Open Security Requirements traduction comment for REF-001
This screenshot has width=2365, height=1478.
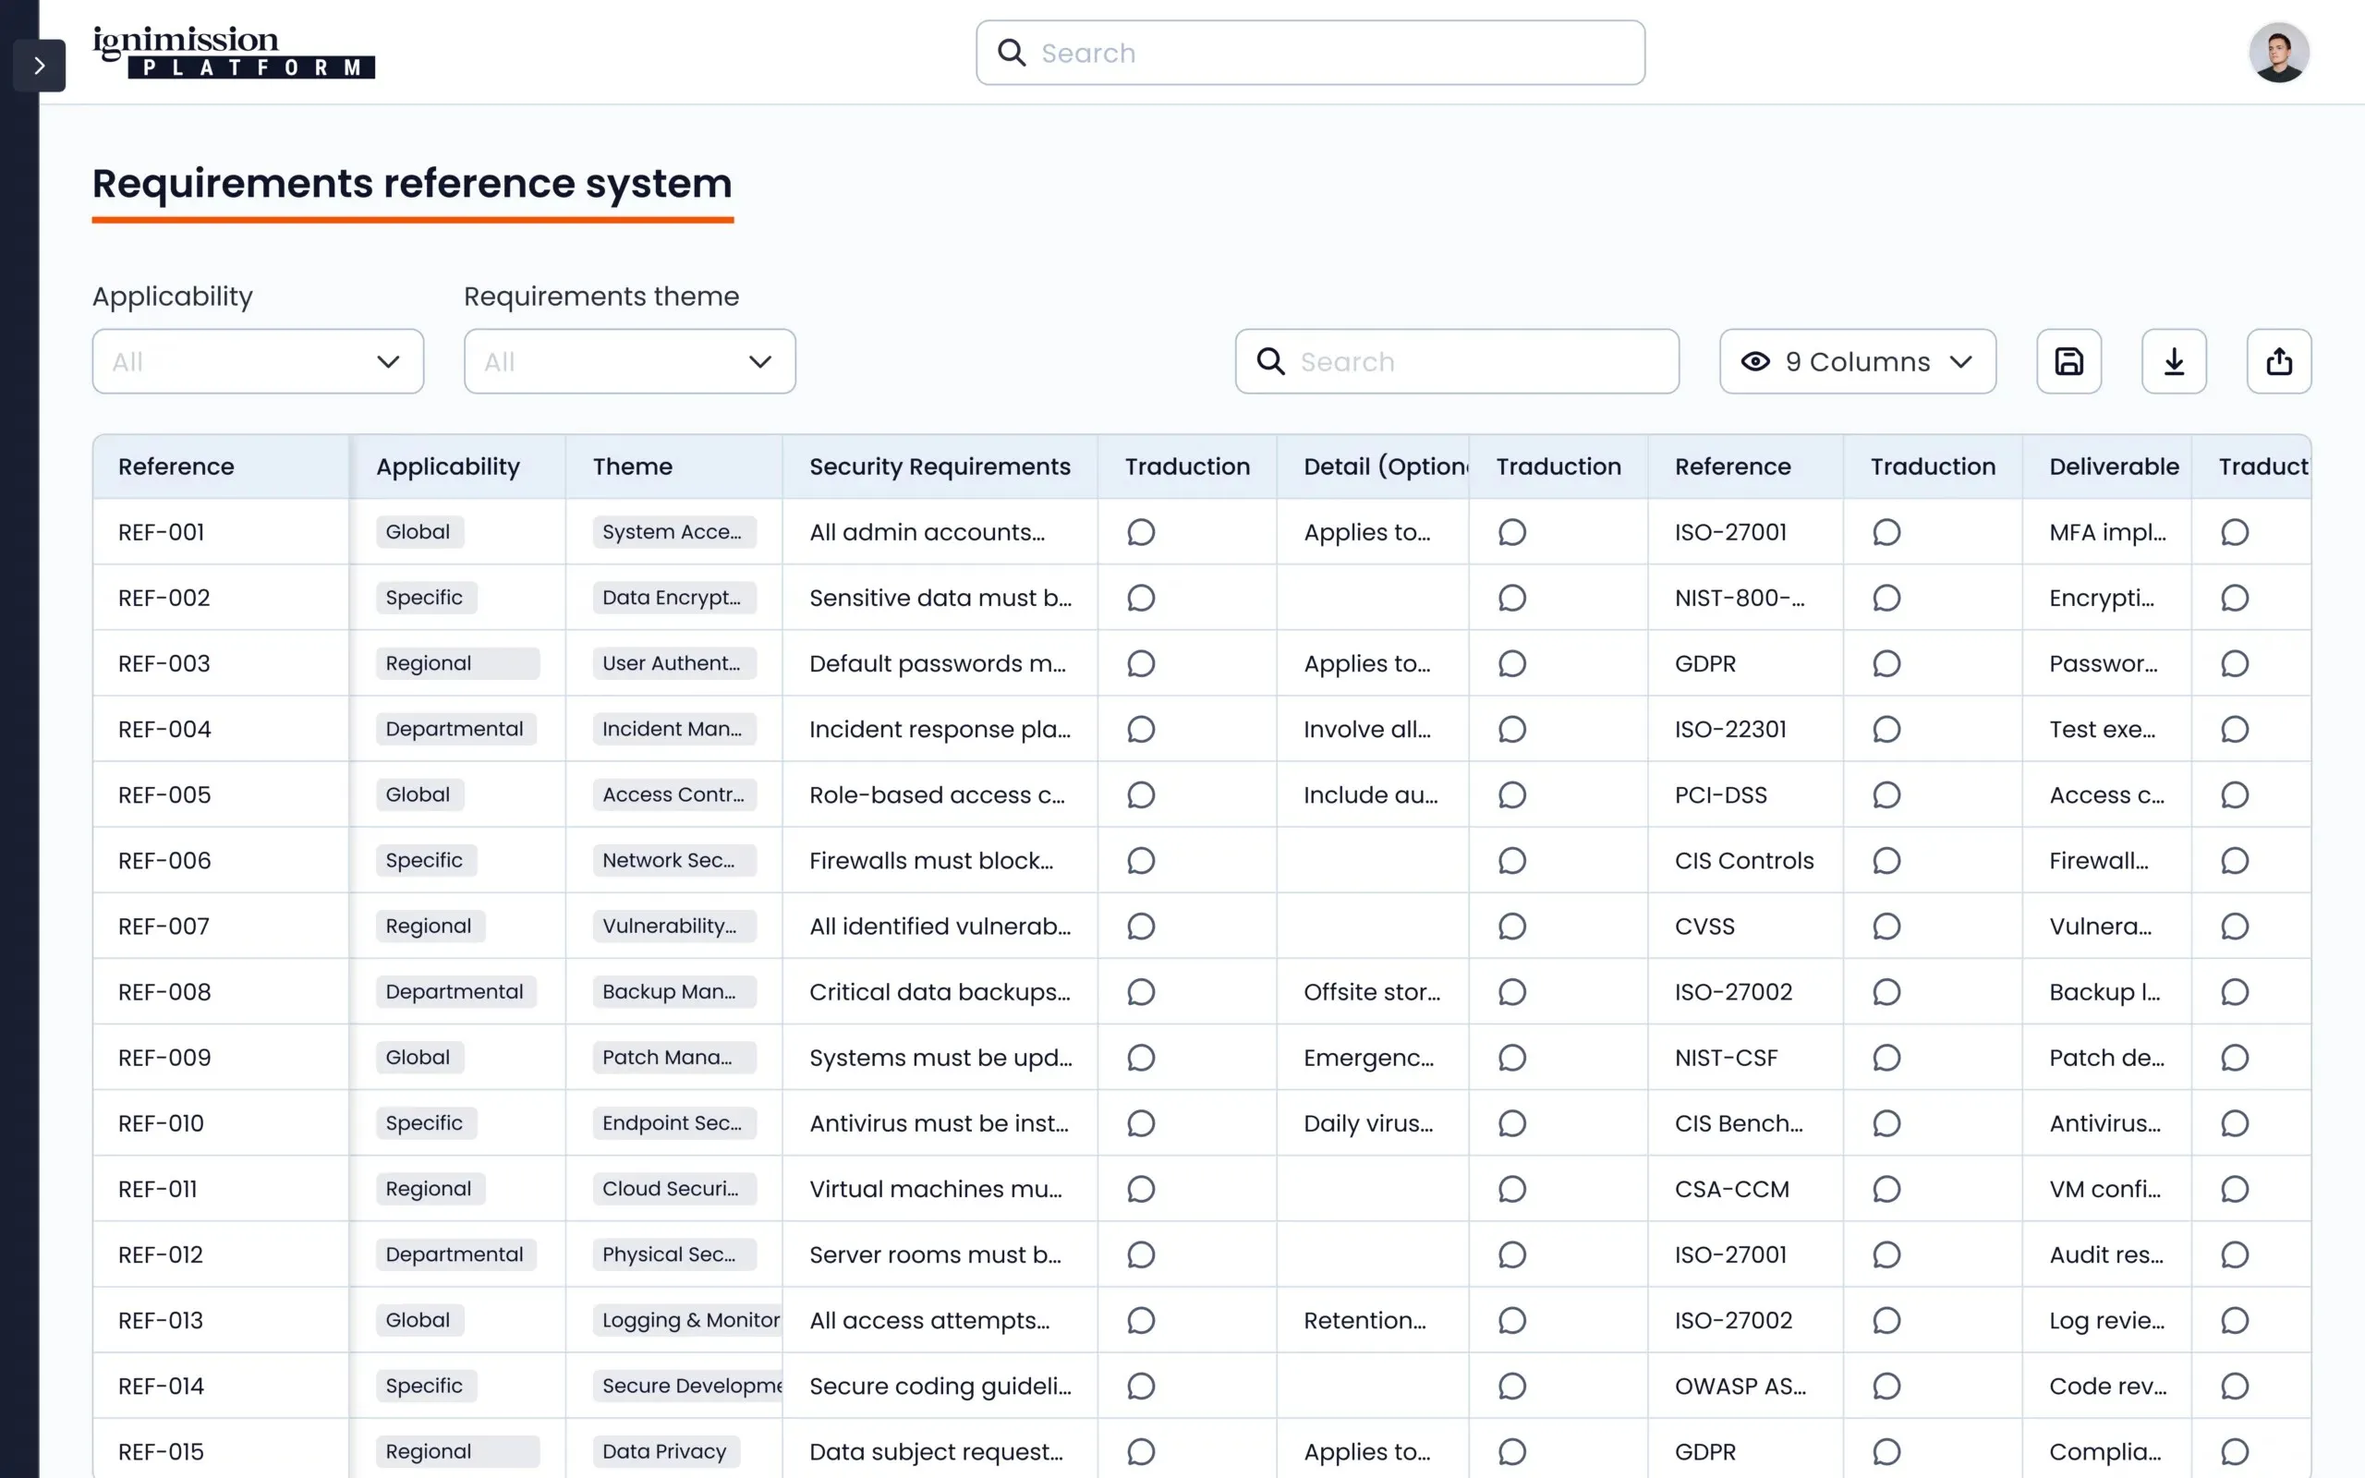coord(1141,533)
